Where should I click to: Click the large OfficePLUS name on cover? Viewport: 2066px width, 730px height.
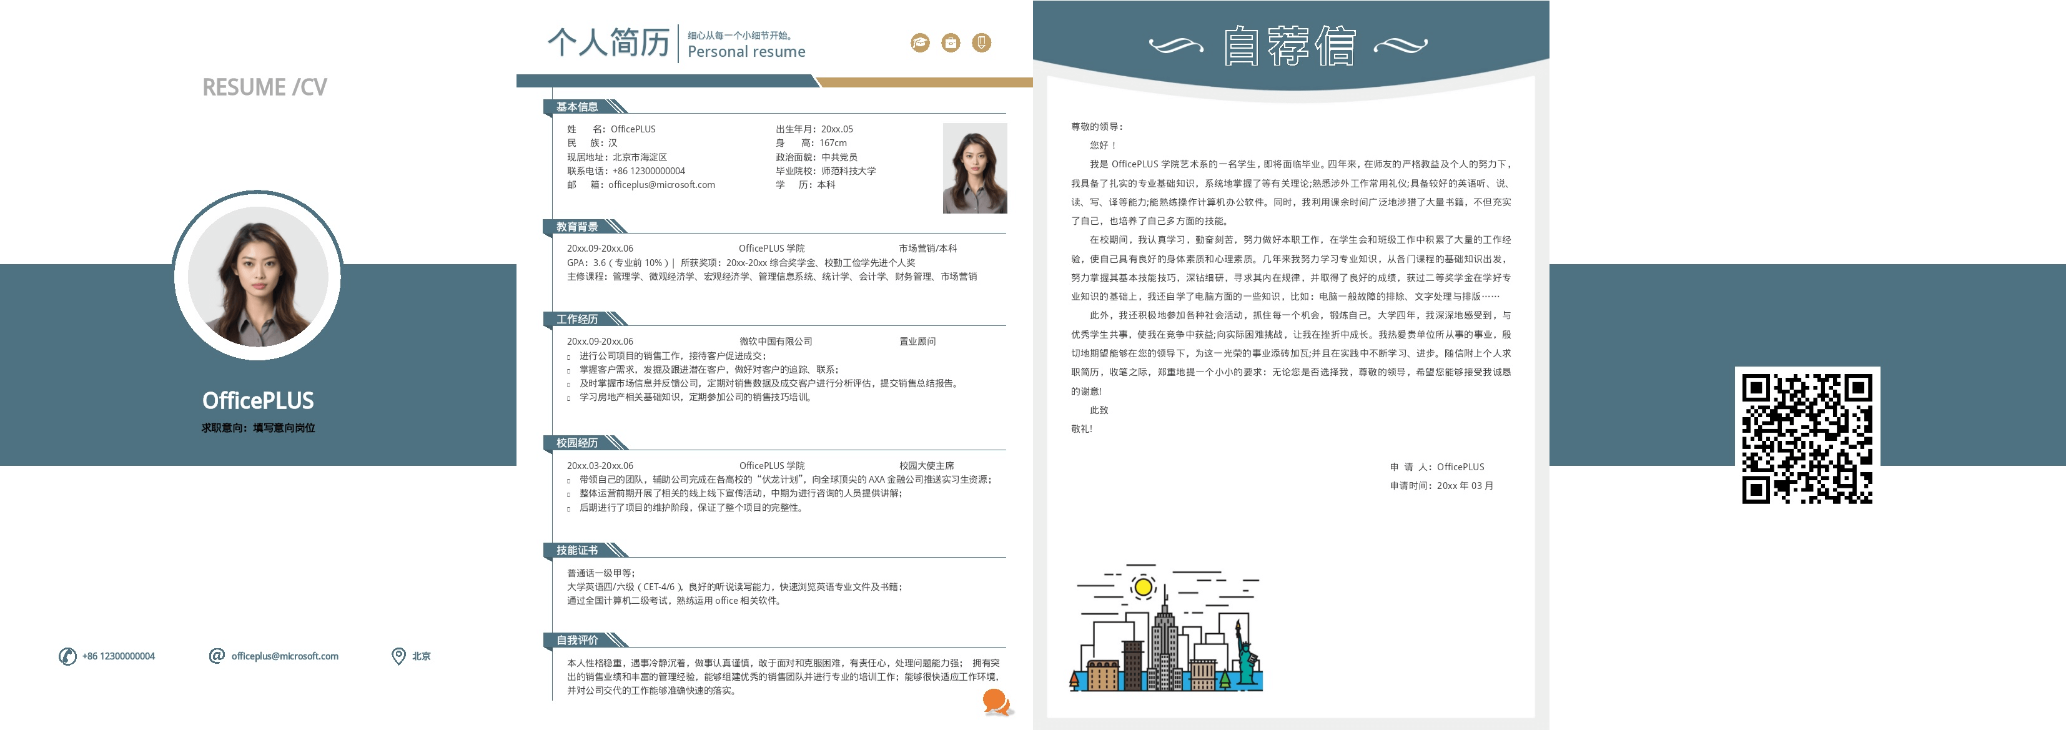(259, 400)
